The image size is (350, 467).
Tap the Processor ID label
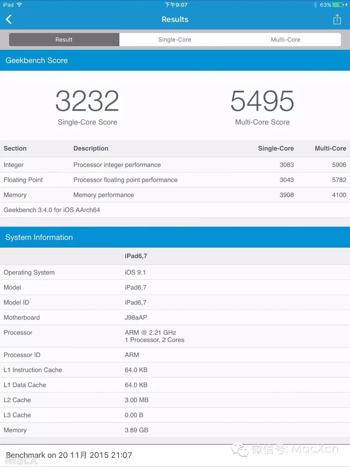(x=22, y=355)
